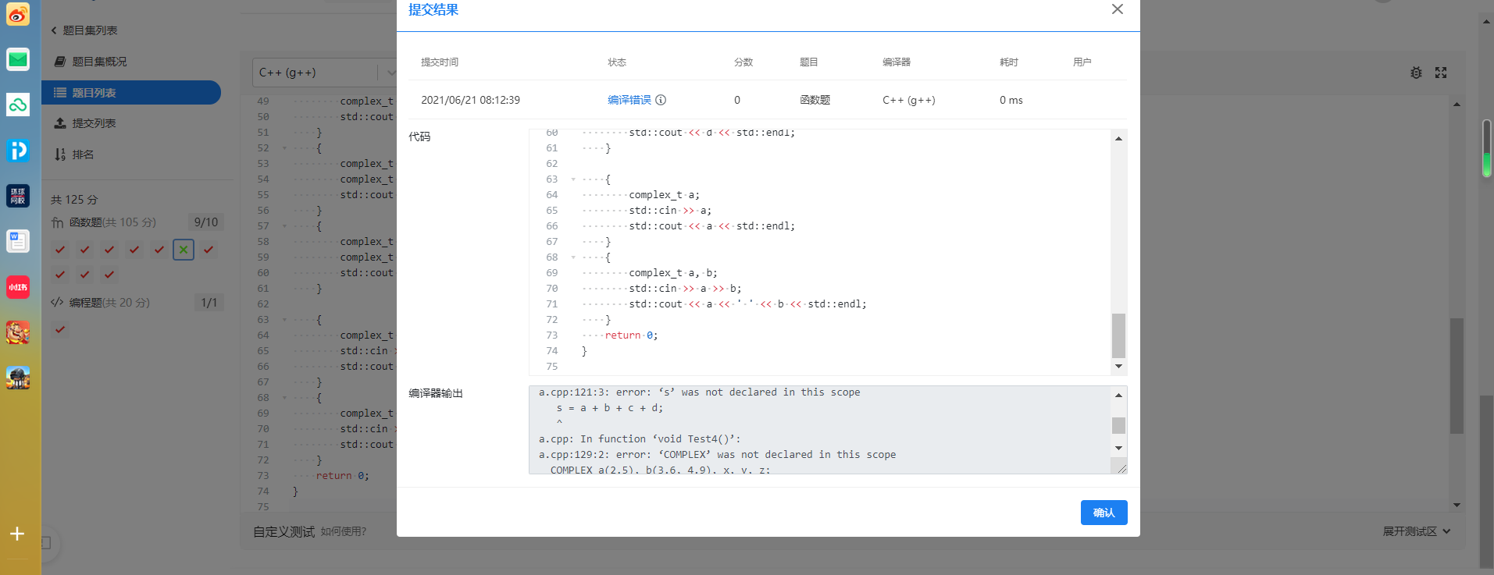
Task: Open the green Mail app icon
Action: pos(18,59)
